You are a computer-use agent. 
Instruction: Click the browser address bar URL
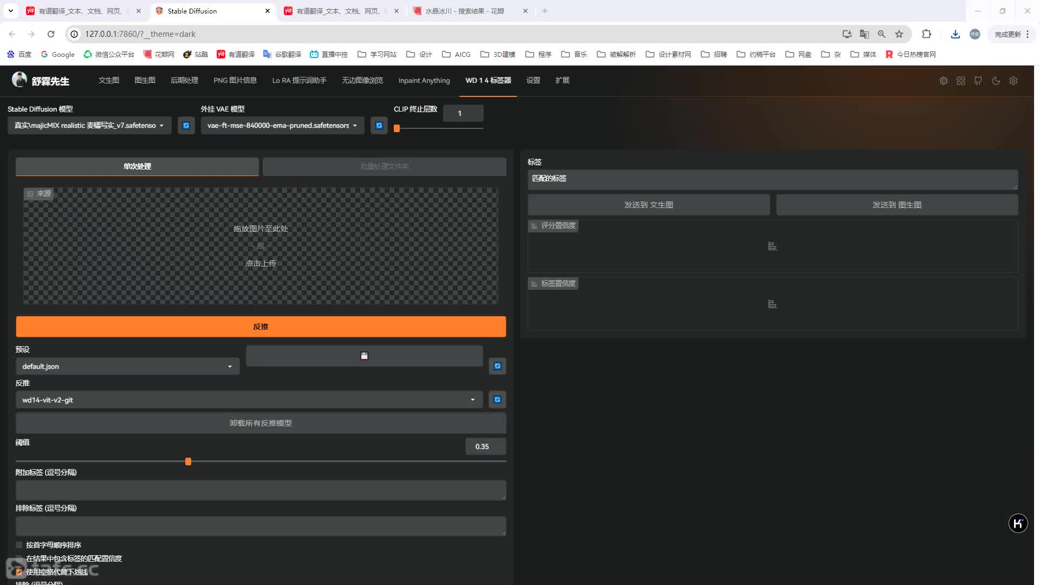click(x=140, y=34)
